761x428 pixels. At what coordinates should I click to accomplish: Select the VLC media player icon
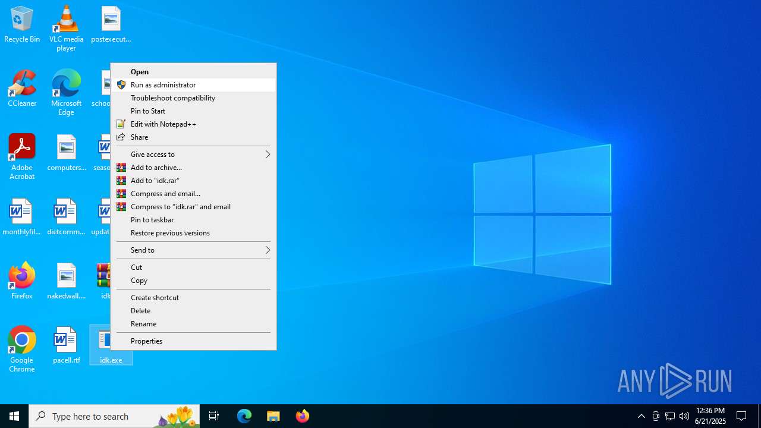click(66, 28)
